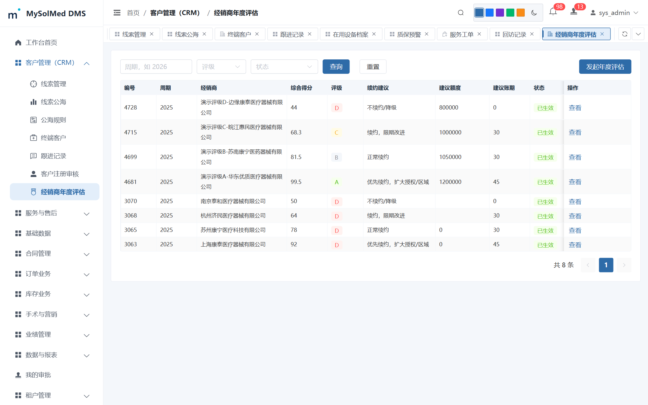This screenshot has height=405, width=648.
Task: Open the search magnifier icon
Action: pos(461,13)
